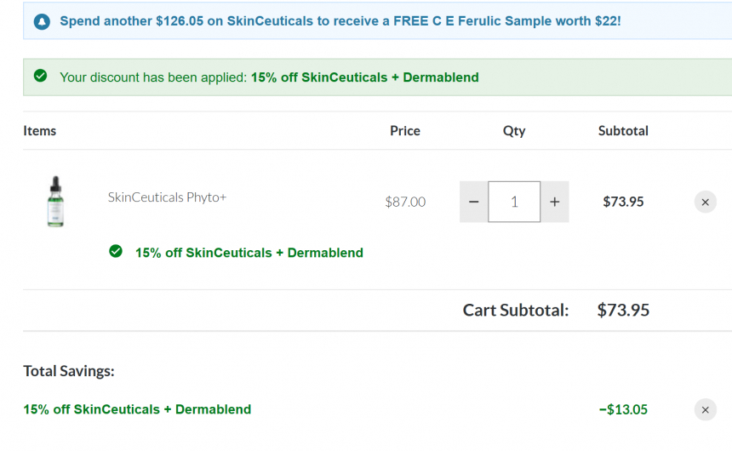Click the Items column header
This screenshot has width=732, height=451.
pos(40,131)
